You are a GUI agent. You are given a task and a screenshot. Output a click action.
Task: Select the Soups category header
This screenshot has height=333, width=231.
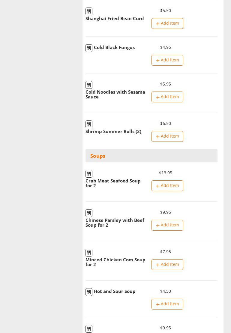pyautogui.click(x=98, y=156)
